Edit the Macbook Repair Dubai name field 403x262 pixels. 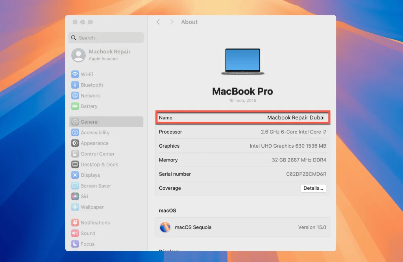click(x=296, y=117)
